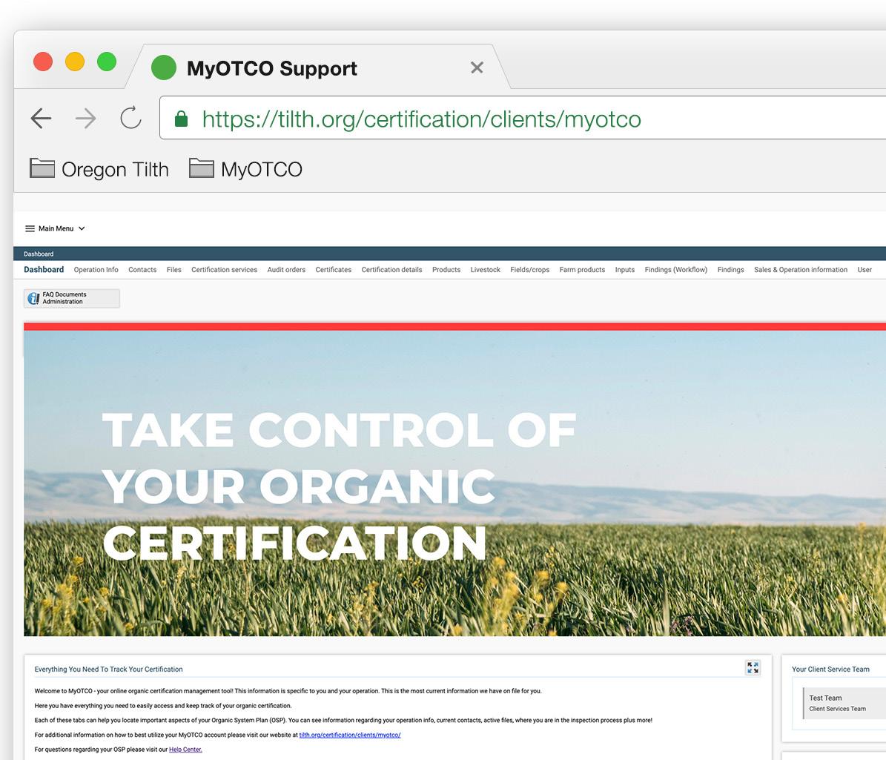Go back with the browser back arrow
Viewport: 886px width, 760px height.
coord(41,118)
